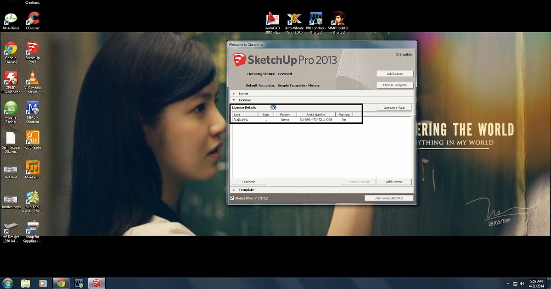Open the media player taskbar icon
The image size is (551, 289).
tap(43, 283)
